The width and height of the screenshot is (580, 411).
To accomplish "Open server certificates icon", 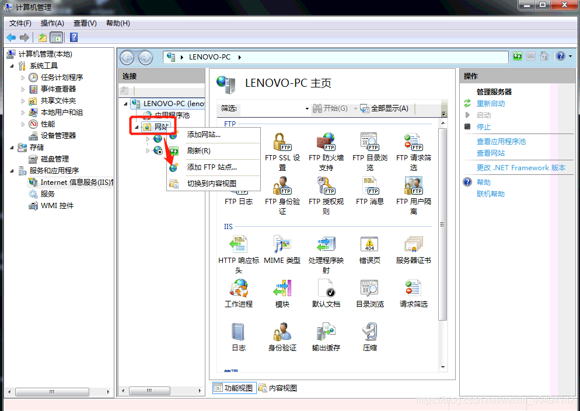I will (x=414, y=244).
